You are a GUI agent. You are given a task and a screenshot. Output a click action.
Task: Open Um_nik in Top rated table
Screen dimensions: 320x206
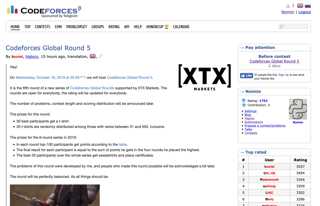point(269,173)
